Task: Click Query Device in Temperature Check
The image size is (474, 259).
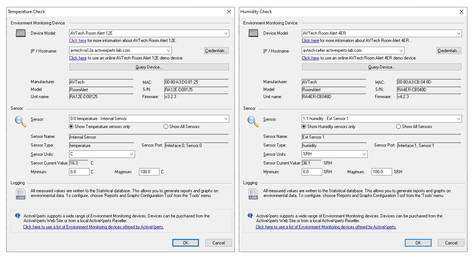Action: pos(149,67)
